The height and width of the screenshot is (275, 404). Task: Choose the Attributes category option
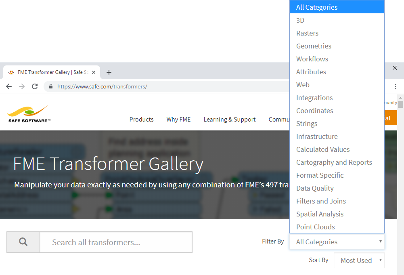[337, 72]
